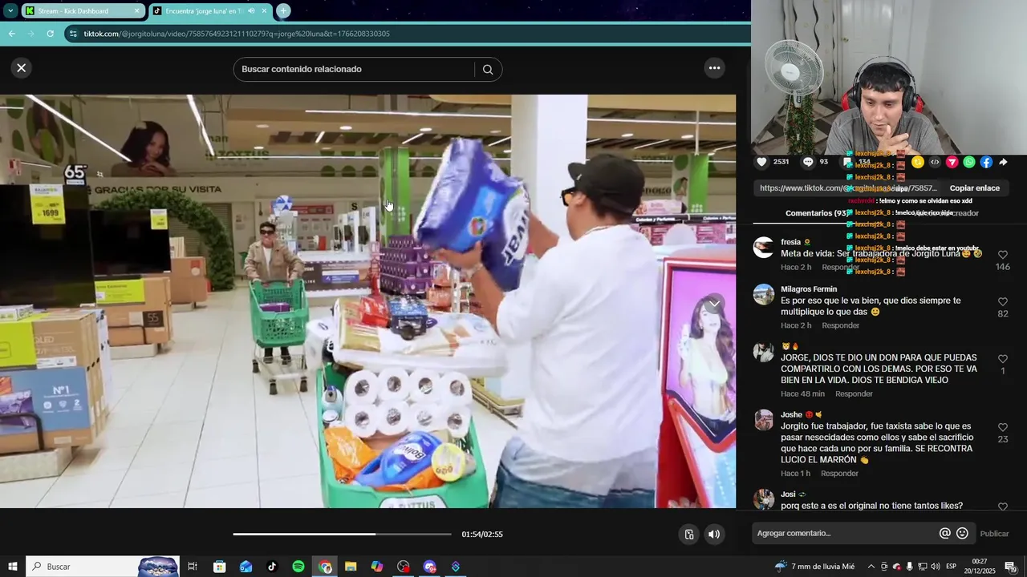Open fresia's profile avatar
The image size is (1027, 577).
click(764, 247)
